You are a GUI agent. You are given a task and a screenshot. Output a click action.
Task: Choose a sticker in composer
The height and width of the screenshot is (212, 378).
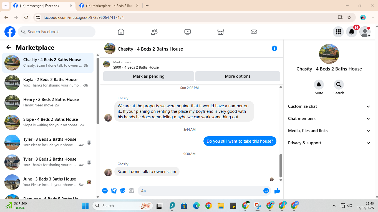point(123,191)
